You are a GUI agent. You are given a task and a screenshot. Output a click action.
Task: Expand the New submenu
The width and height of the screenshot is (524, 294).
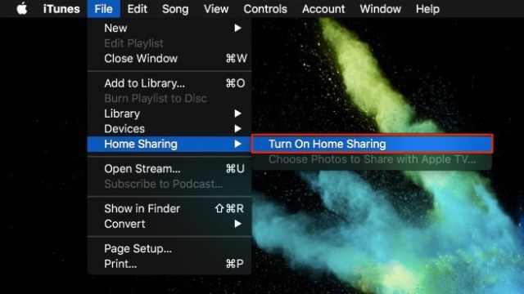click(169, 28)
